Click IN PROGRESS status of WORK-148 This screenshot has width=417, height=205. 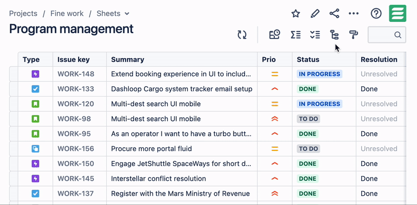pos(320,74)
